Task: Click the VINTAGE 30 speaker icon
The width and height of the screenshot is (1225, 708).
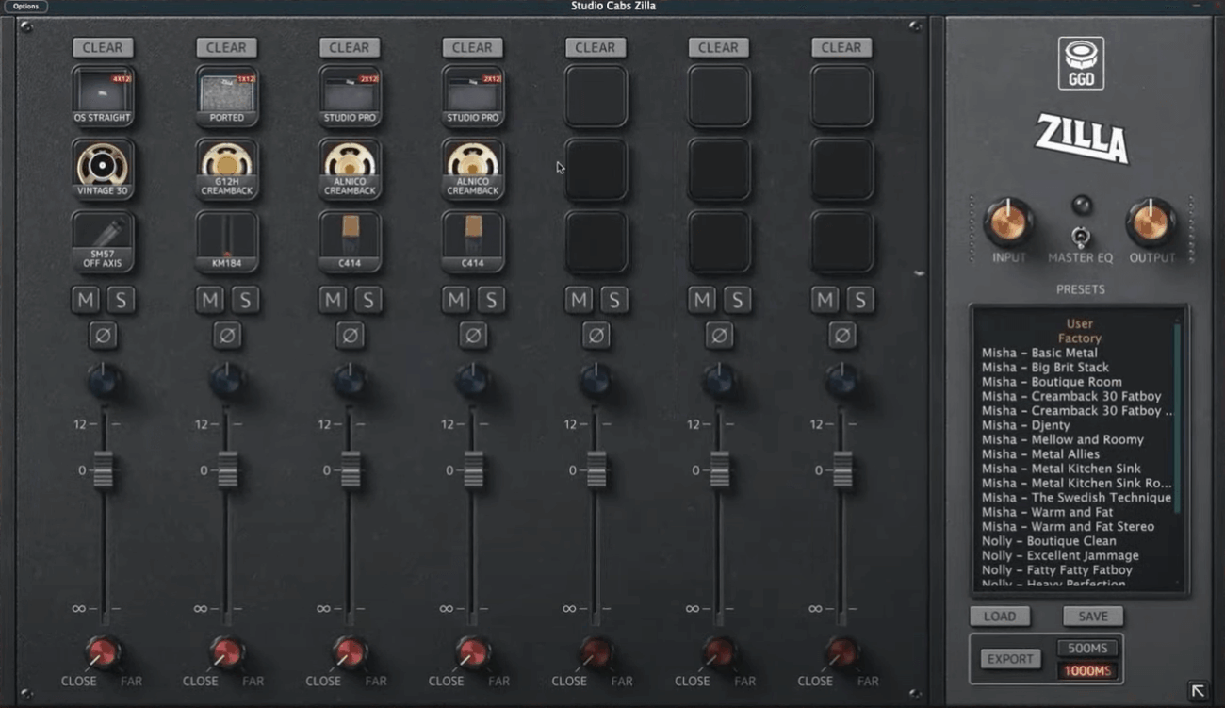Action: tap(104, 168)
